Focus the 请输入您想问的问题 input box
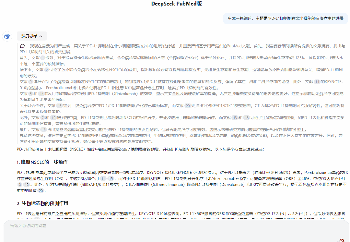The image size is (350, 242). [176, 231]
